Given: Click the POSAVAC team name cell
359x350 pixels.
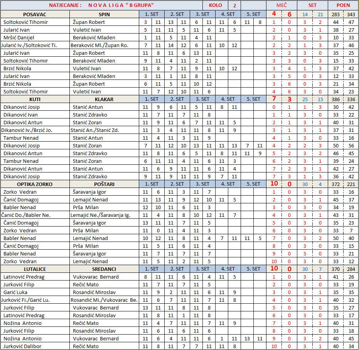Looking at the screenshot, I should click(35, 14).
